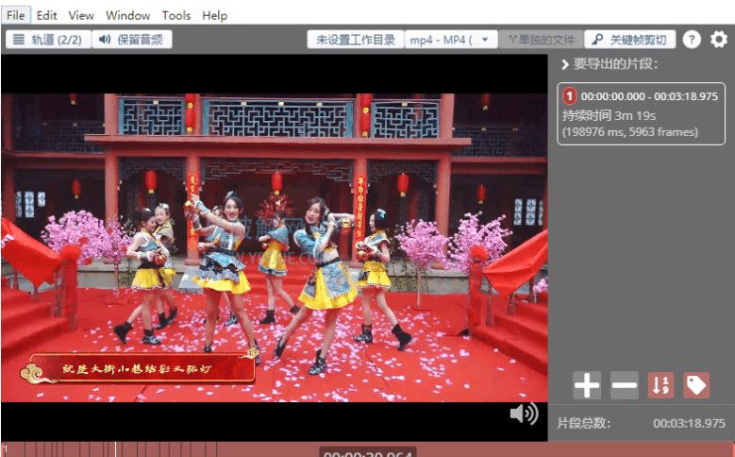Open the File menu
This screenshot has height=457, width=735.
16,15
